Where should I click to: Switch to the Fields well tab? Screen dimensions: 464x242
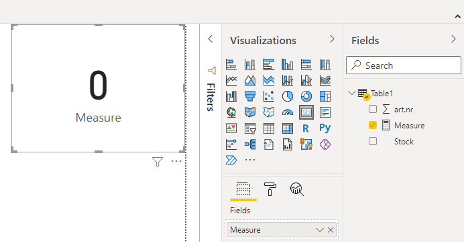tap(243, 189)
